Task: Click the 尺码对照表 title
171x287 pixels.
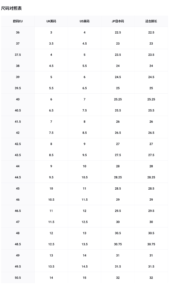Action: pyautogui.click(x=11, y=8)
